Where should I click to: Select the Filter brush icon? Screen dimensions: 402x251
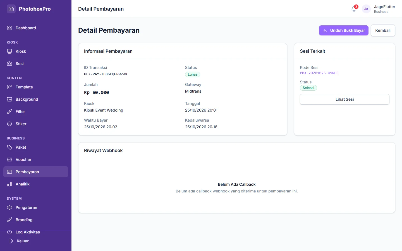point(9,112)
